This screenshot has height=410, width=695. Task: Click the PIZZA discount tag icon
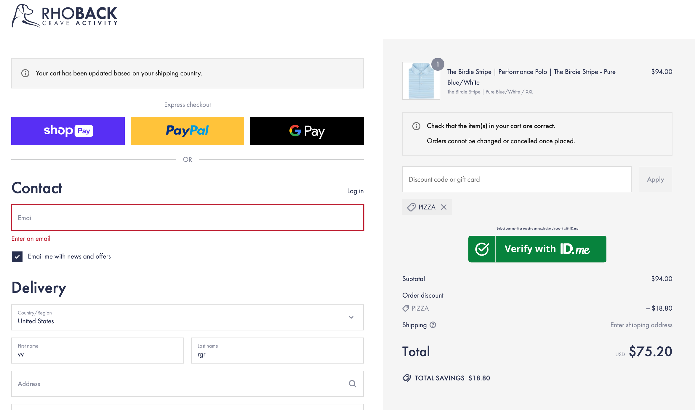411,207
